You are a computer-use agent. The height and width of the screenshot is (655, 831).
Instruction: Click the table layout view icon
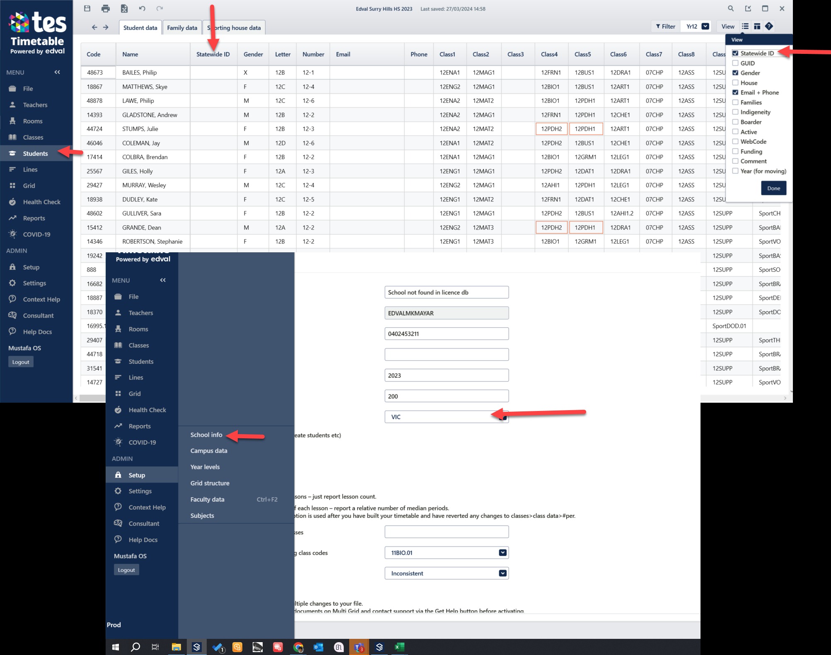tap(757, 27)
